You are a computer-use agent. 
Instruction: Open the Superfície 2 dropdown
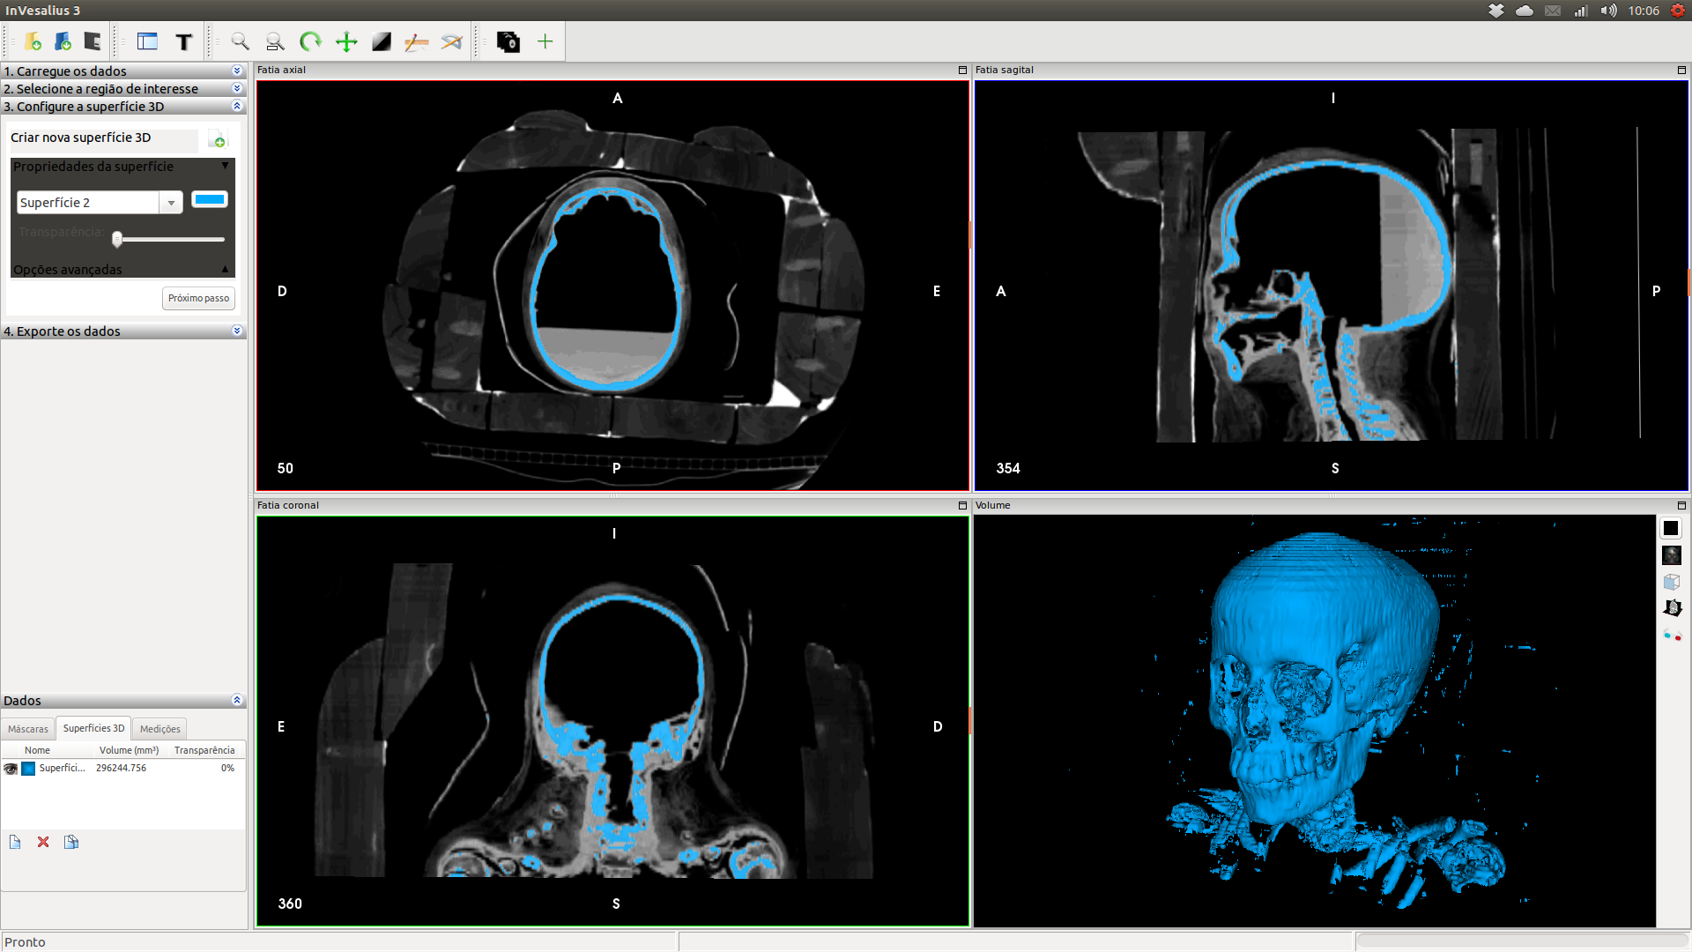[171, 203]
